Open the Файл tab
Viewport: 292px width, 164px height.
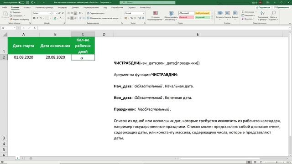tap(5, 8)
